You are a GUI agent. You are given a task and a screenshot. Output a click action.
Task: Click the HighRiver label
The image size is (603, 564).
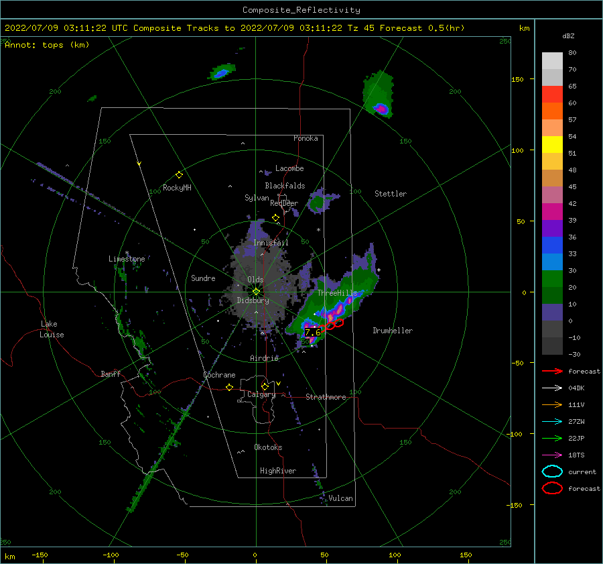pyautogui.click(x=278, y=471)
